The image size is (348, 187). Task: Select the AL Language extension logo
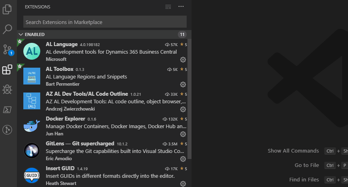pos(32,51)
